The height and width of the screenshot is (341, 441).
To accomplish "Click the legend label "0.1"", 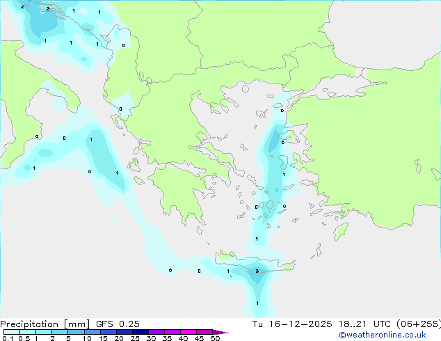I will [8, 338].
